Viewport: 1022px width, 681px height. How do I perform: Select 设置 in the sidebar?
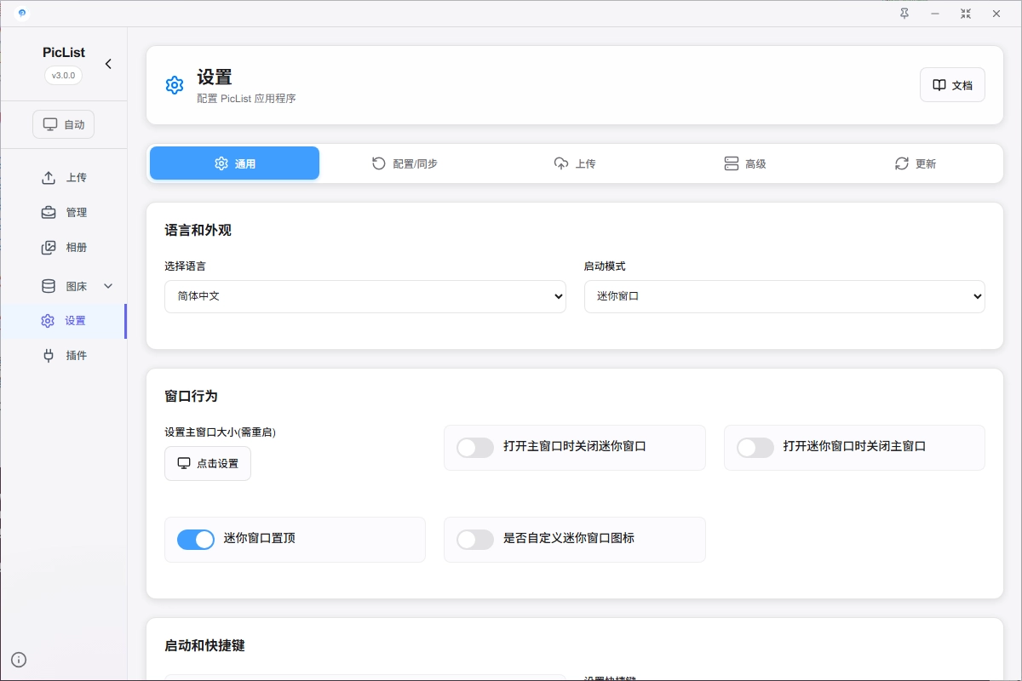64,321
